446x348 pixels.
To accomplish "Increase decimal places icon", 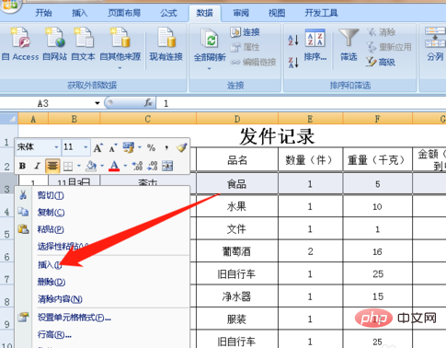I will (x=137, y=166).
